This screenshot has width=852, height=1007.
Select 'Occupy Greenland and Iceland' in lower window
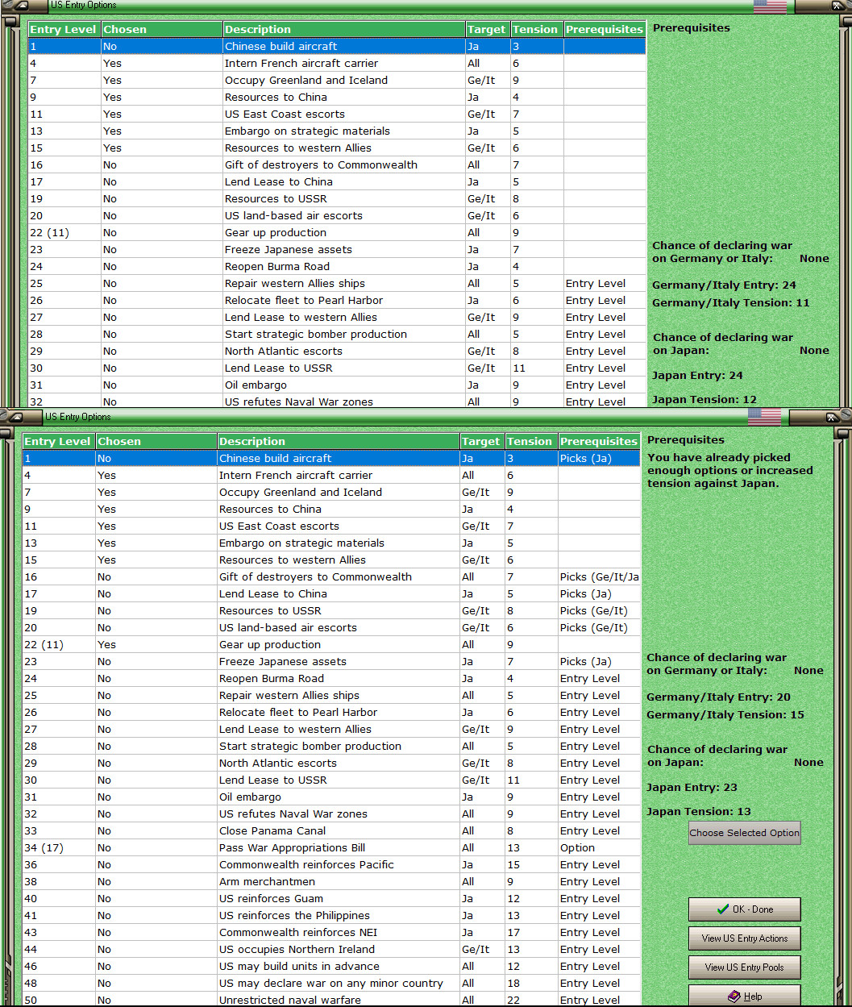click(331, 492)
